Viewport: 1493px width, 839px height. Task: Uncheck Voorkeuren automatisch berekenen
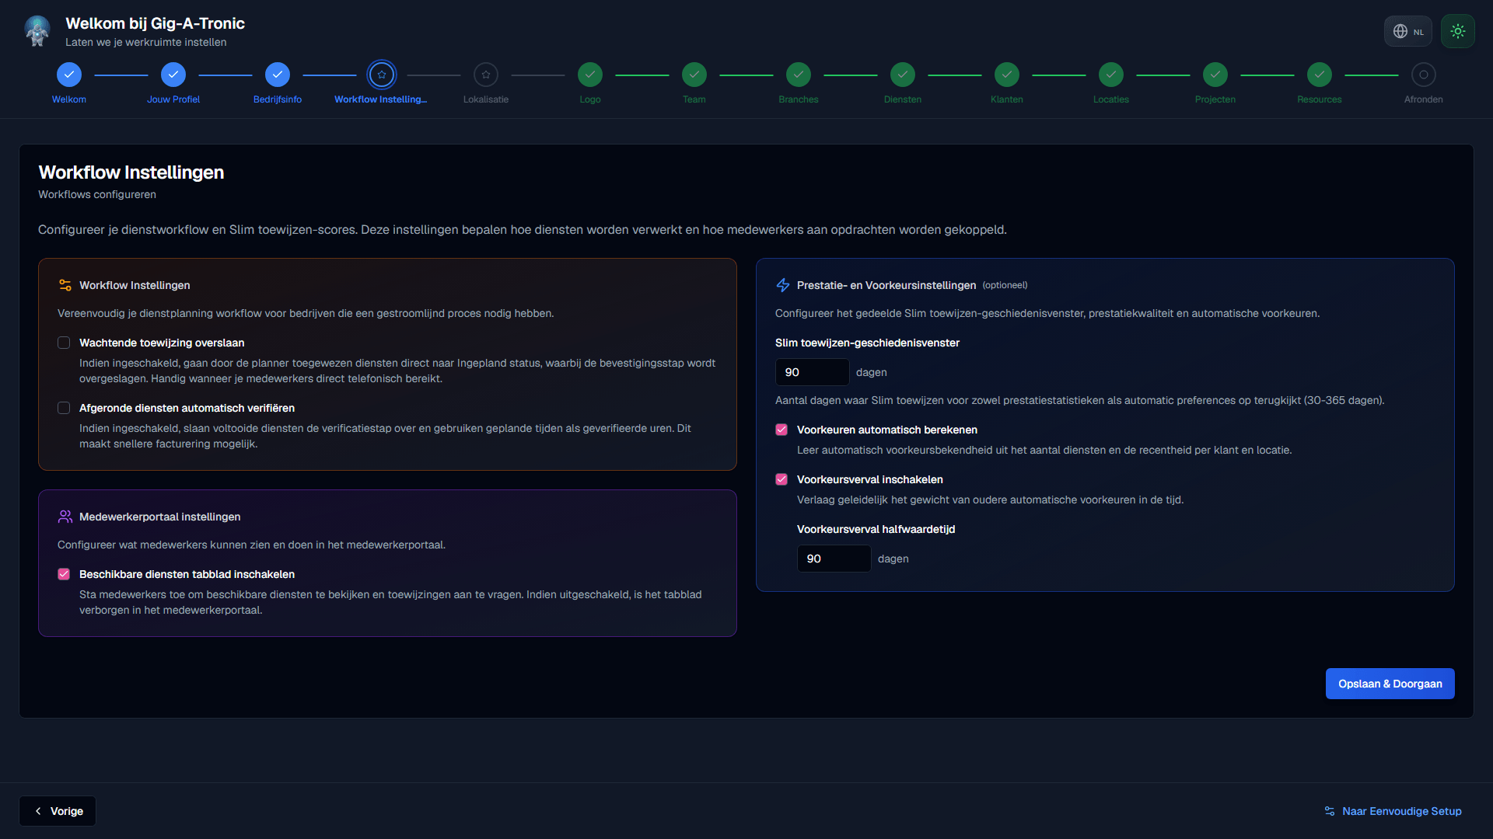click(x=781, y=430)
